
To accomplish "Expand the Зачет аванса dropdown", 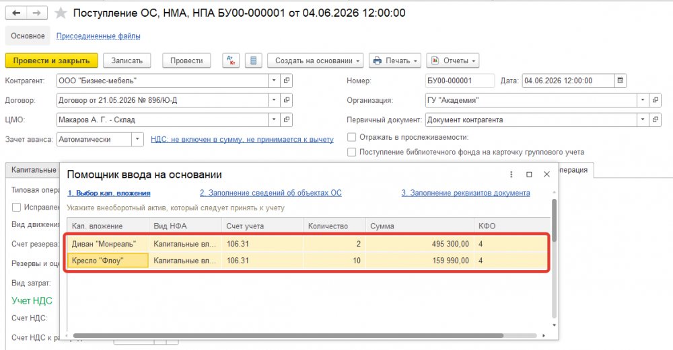I will (137, 139).
